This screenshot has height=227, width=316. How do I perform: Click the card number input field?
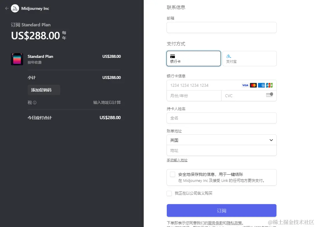click(x=202, y=85)
